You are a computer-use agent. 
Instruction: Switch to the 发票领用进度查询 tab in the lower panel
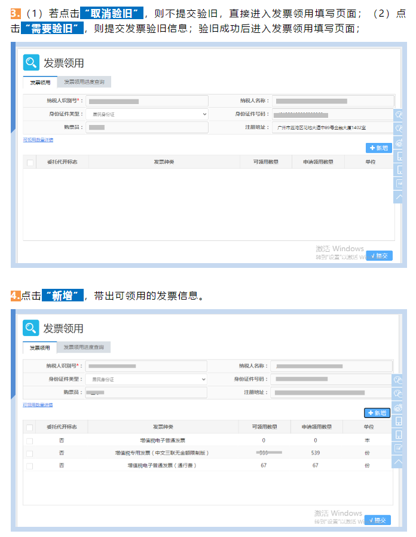[84, 347]
